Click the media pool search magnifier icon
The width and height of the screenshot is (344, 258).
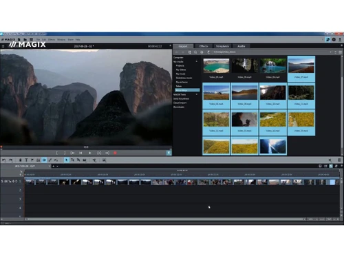coord(195,52)
